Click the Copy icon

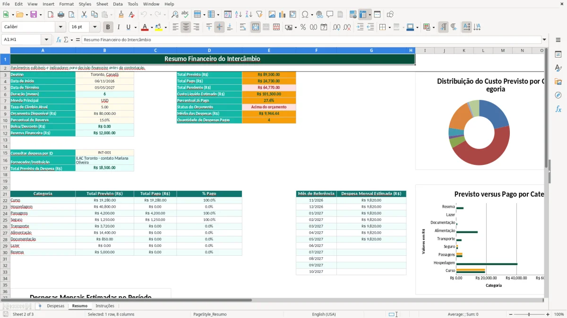tap(94, 15)
